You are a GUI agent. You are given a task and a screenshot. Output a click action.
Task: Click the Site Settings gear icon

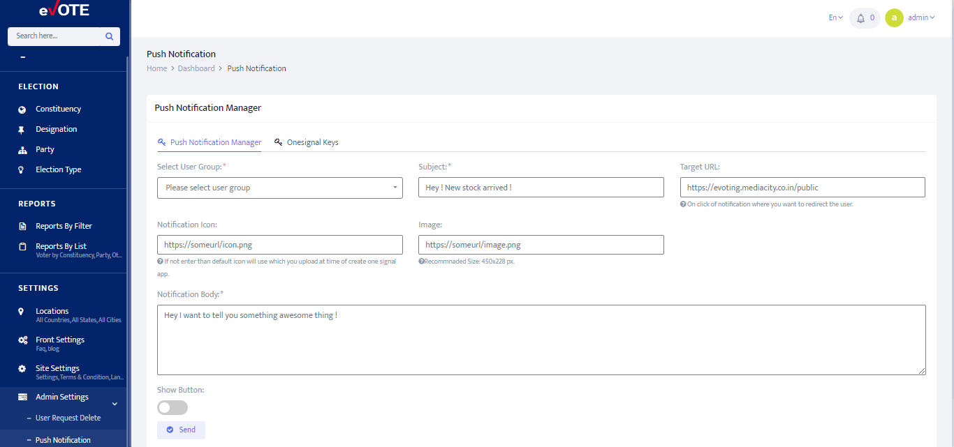[x=23, y=368]
